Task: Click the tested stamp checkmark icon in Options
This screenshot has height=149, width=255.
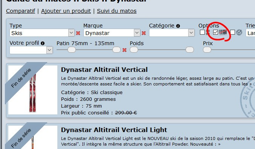Action: coord(239,32)
